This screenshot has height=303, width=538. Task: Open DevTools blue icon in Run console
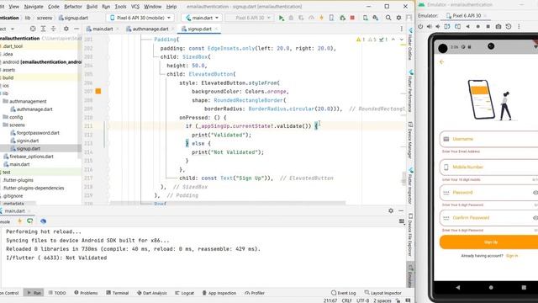(43, 221)
